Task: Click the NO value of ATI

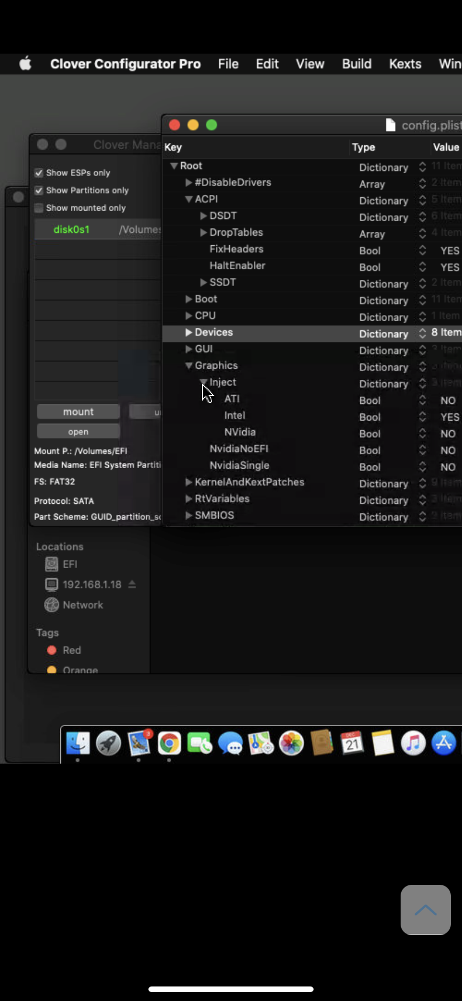Action: pyautogui.click(x=448, y=401)
